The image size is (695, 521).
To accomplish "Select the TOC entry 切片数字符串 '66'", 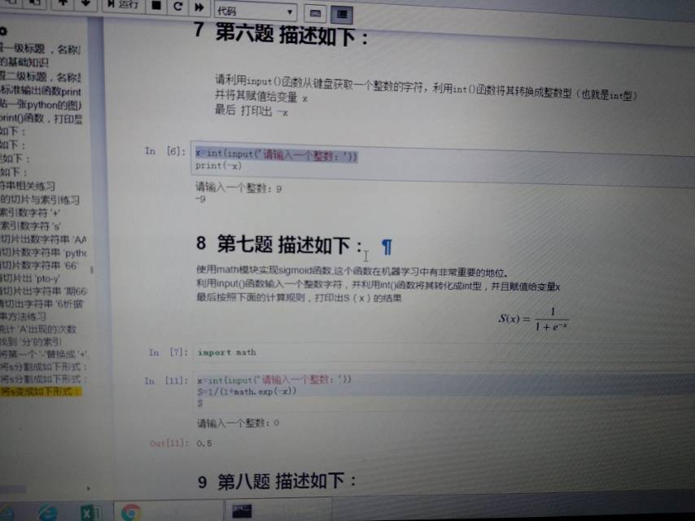I will (39, 265).
